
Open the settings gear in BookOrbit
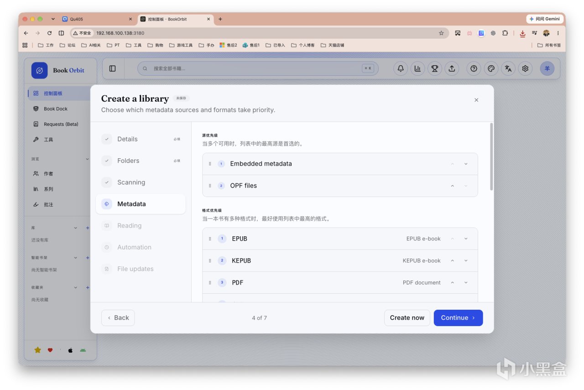pos(526,68)
